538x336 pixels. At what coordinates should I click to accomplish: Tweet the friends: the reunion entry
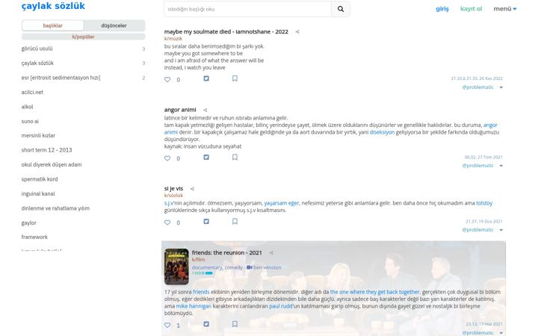pos(206,324)
